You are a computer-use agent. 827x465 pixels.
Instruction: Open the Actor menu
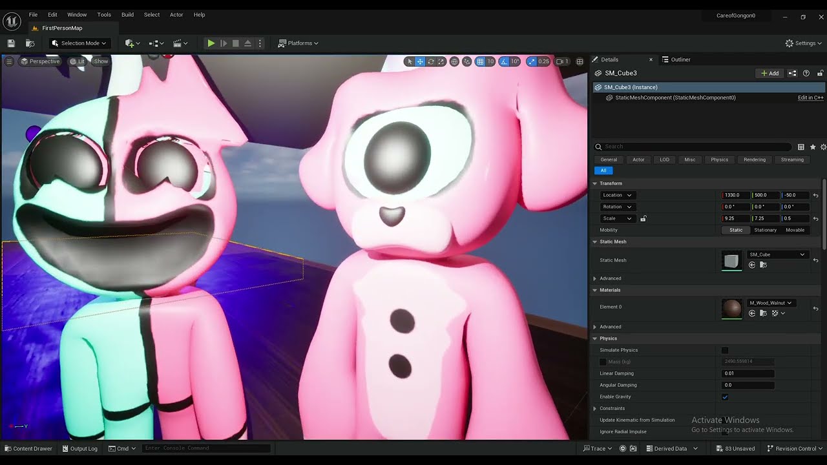[x=176, y=14]
